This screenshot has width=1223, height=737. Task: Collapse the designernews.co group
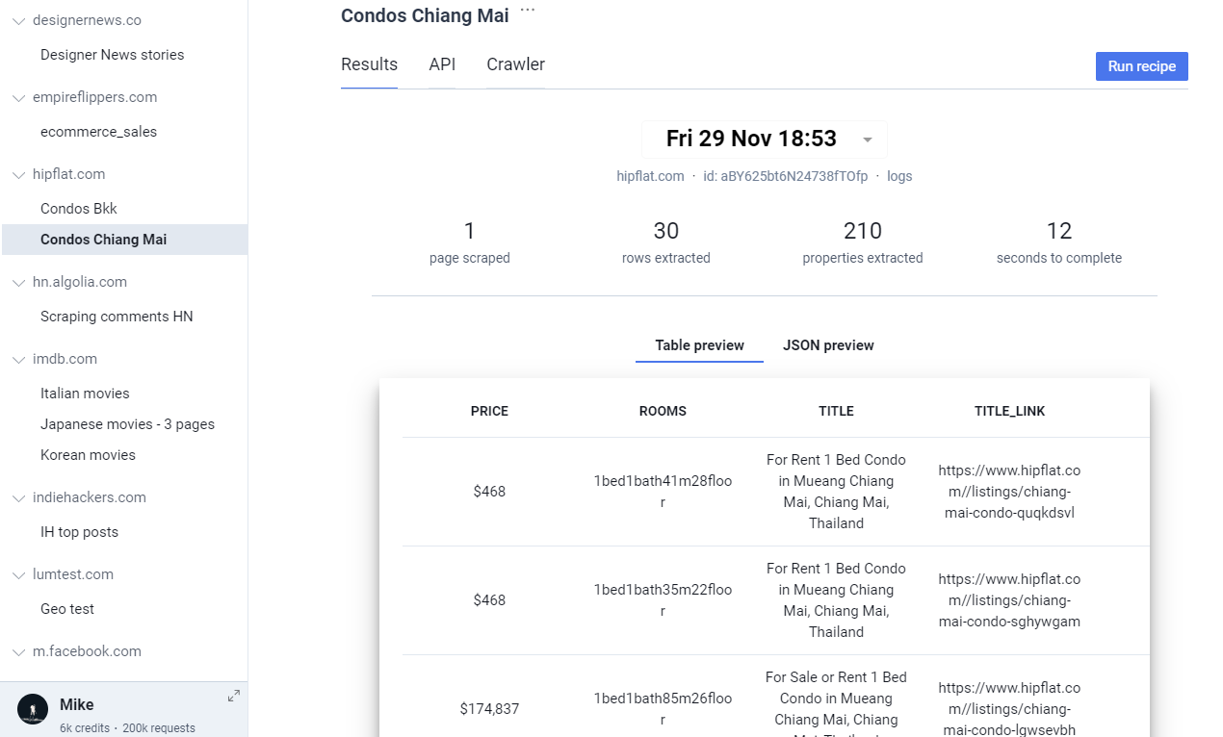tap(19, 20)
